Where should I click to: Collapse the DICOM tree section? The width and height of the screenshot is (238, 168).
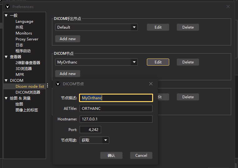[6, 81]
